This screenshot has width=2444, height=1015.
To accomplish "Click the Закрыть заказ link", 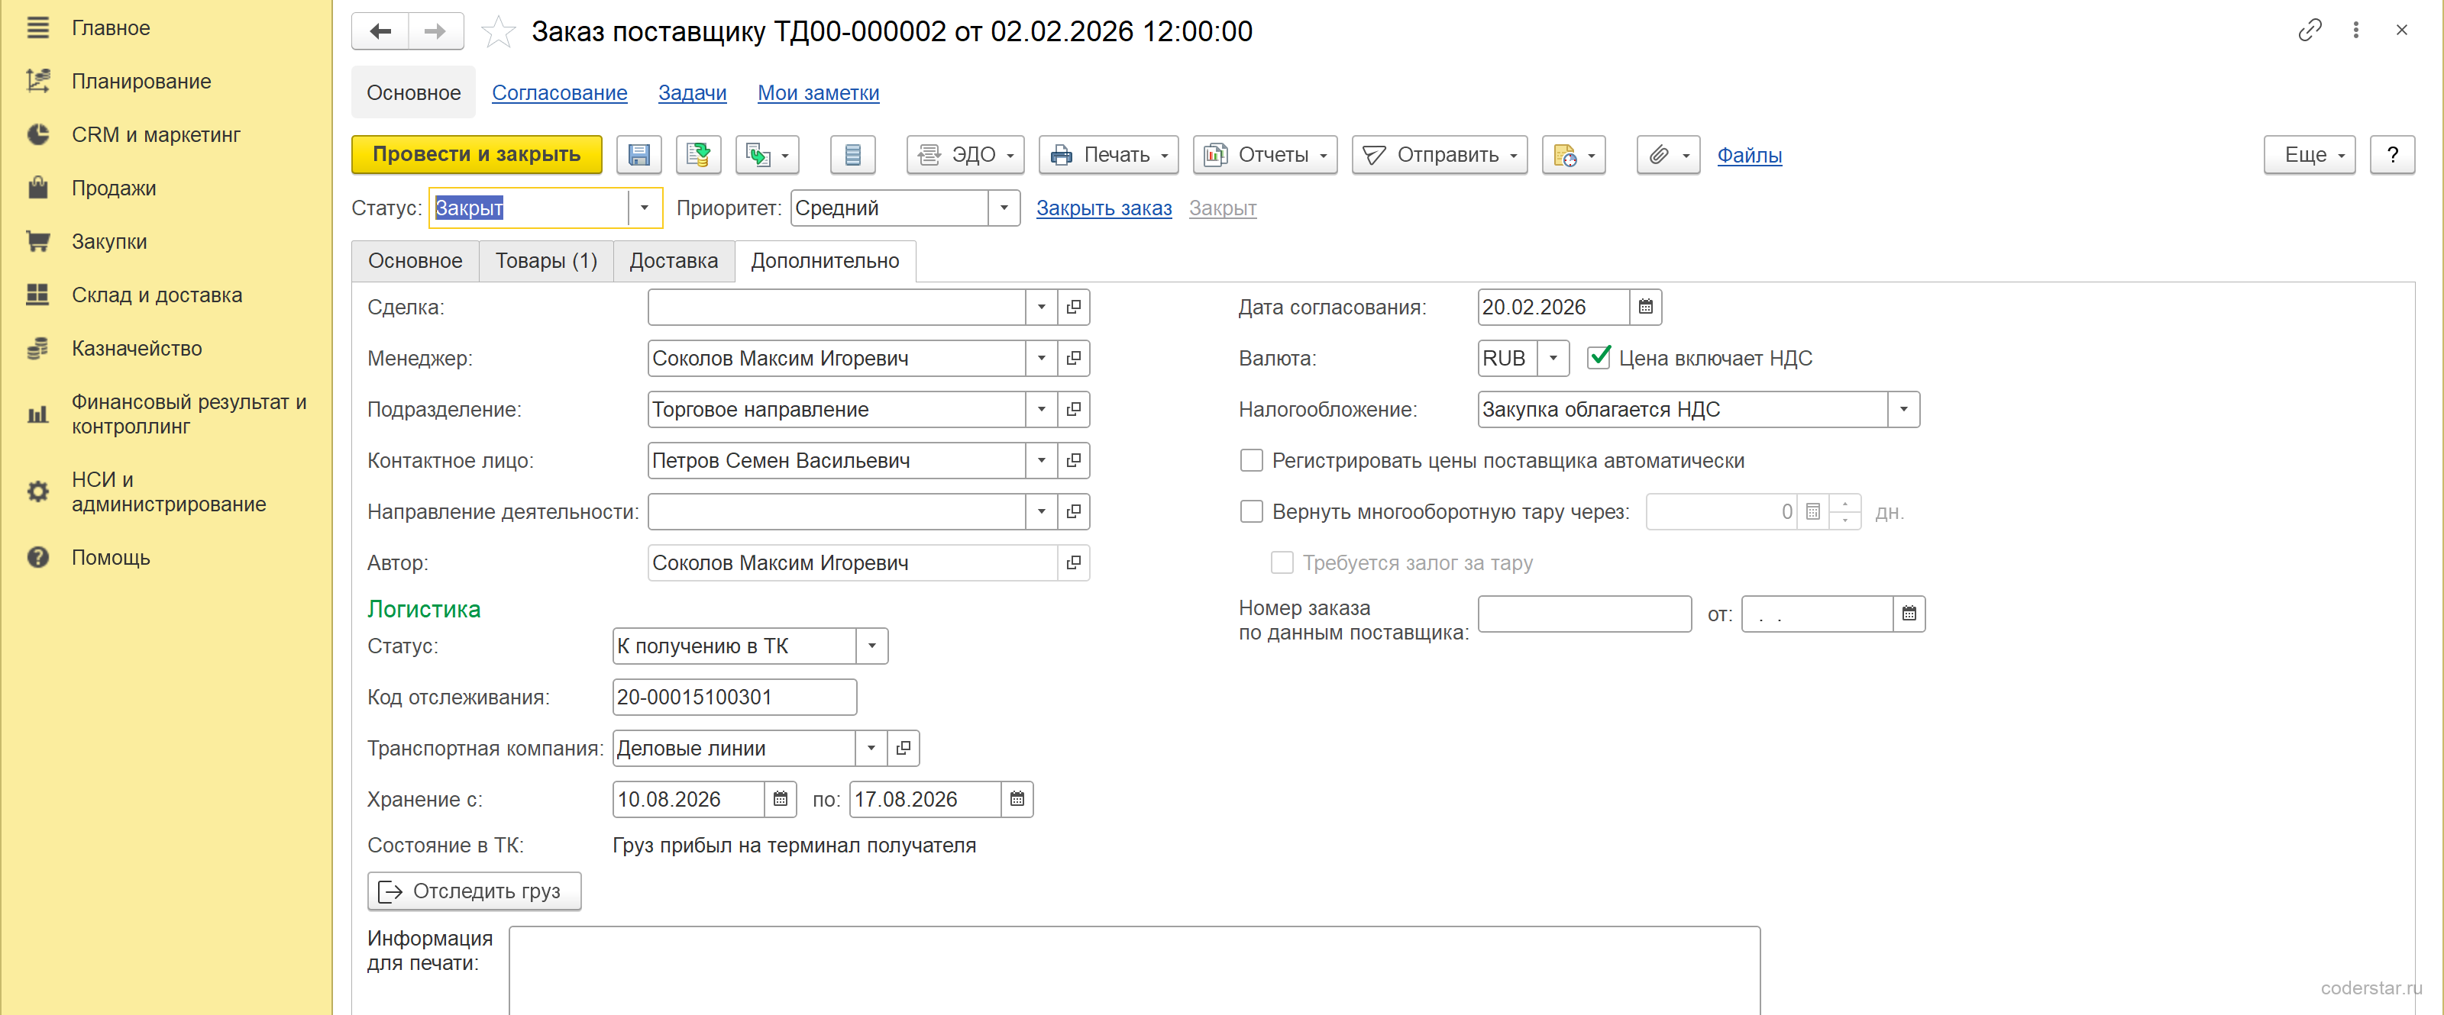I will [1104, 208].
